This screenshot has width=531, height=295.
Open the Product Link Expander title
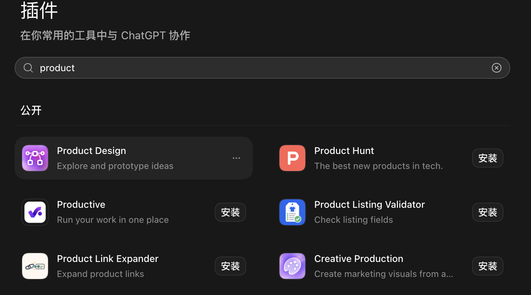tap(108, 259)
